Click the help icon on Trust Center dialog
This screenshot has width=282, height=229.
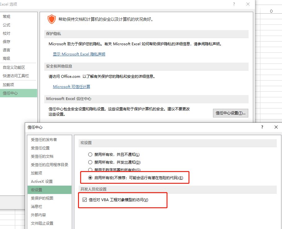click(x=262, y=127)
